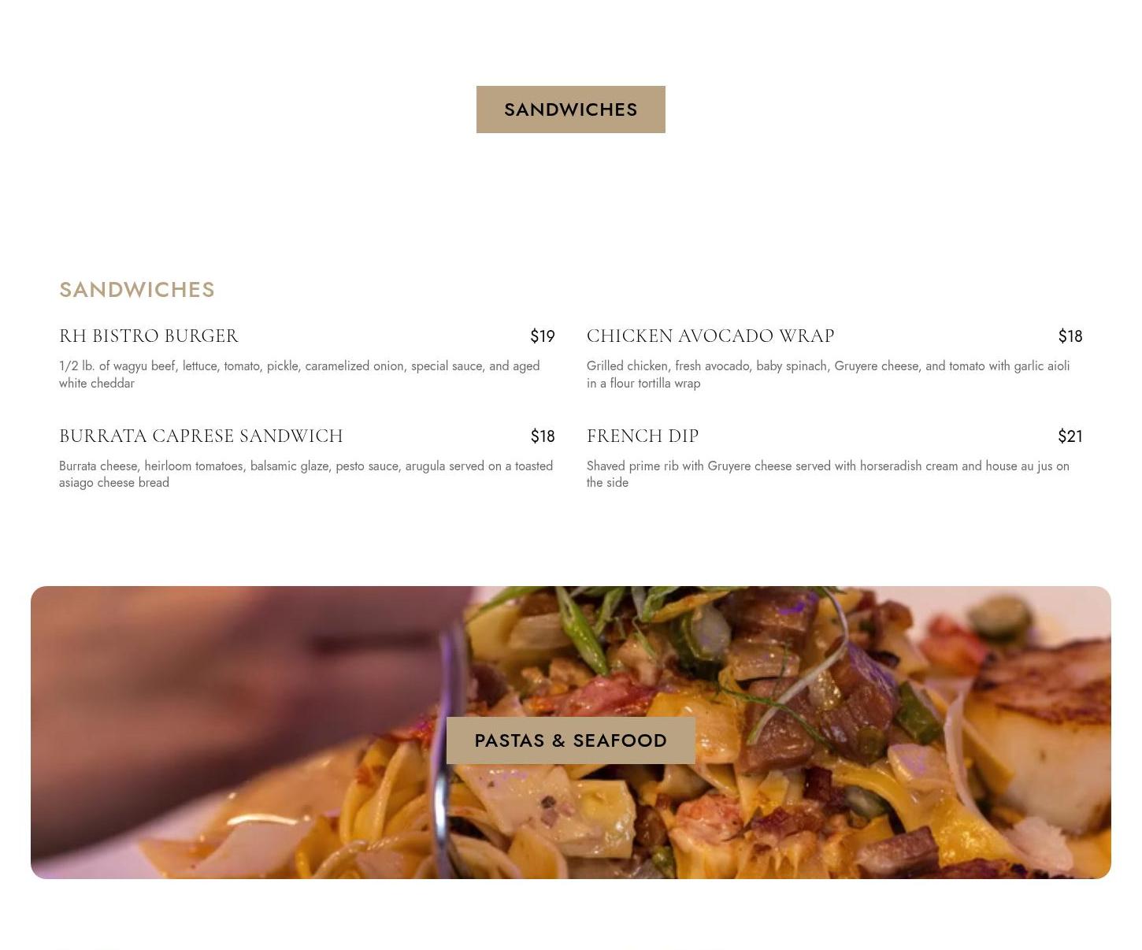This screenshot has width=1142, height=950.
Task: Click the shaved prime rib description
Action: tap(828, 474)
